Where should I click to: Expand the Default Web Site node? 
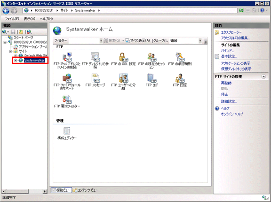[16, 55]
